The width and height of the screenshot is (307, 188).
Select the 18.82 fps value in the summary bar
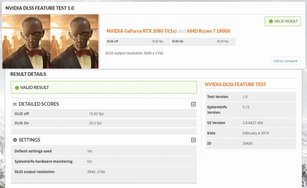[x=157, y=41]
